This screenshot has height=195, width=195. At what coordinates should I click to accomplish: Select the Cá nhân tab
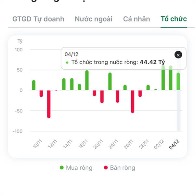tap(136, 19)
